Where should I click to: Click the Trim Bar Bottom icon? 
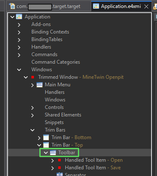coord(46,137)
